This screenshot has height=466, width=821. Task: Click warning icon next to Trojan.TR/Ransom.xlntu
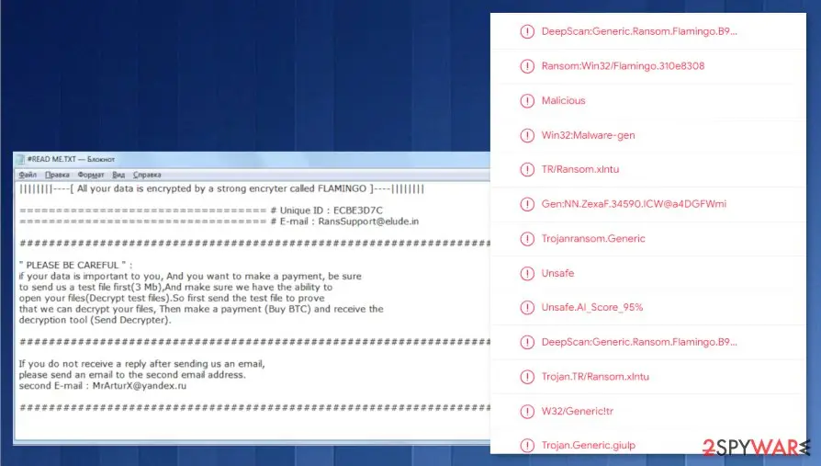pos(527,376)
